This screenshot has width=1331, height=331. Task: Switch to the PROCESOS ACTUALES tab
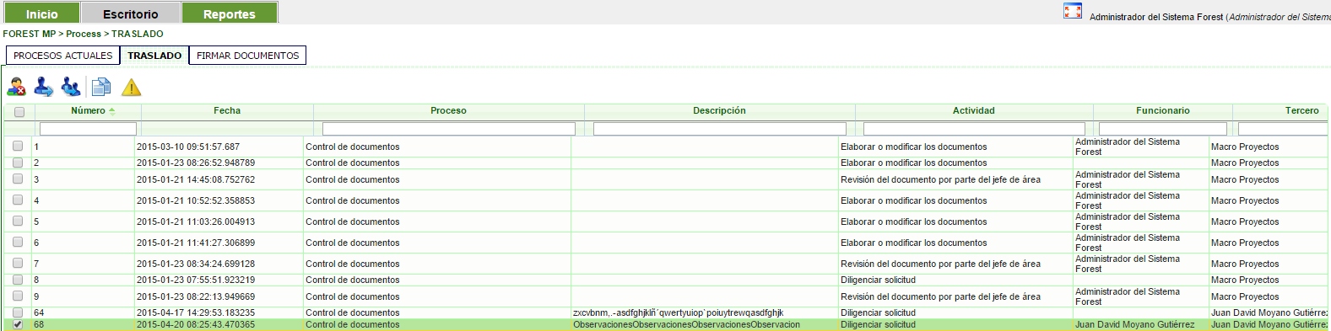62,56
